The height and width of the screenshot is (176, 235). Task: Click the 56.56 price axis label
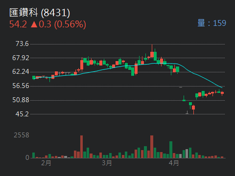[21, 86]
